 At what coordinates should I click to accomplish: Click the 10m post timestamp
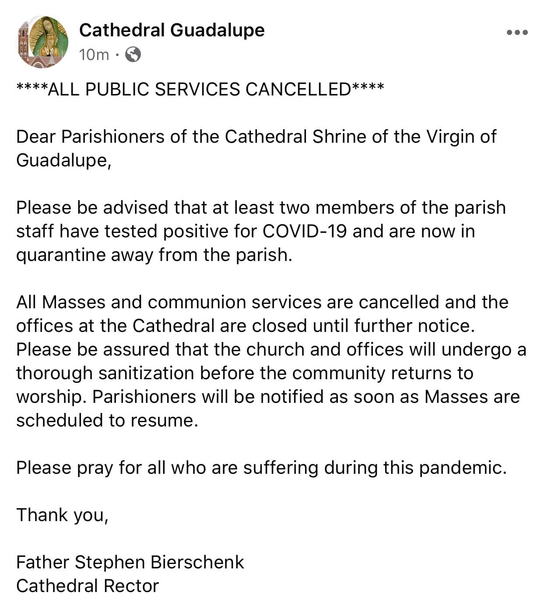pyautogui.click(x=94, y=55)
